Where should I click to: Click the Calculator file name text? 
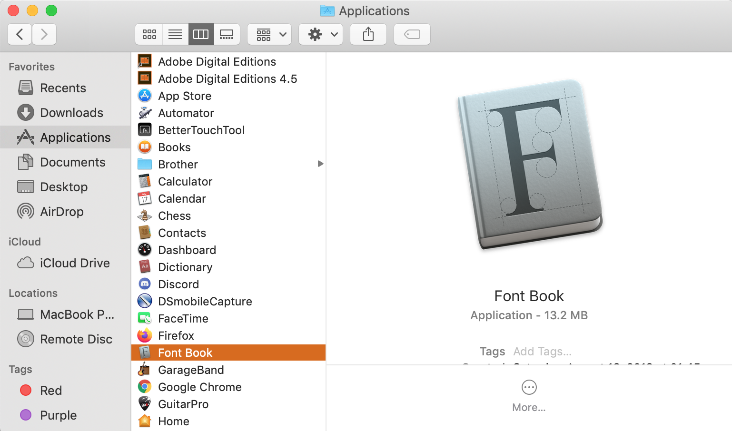point(185,182)
